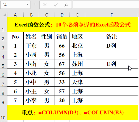Select row 2 header

[x=4, y=36]
